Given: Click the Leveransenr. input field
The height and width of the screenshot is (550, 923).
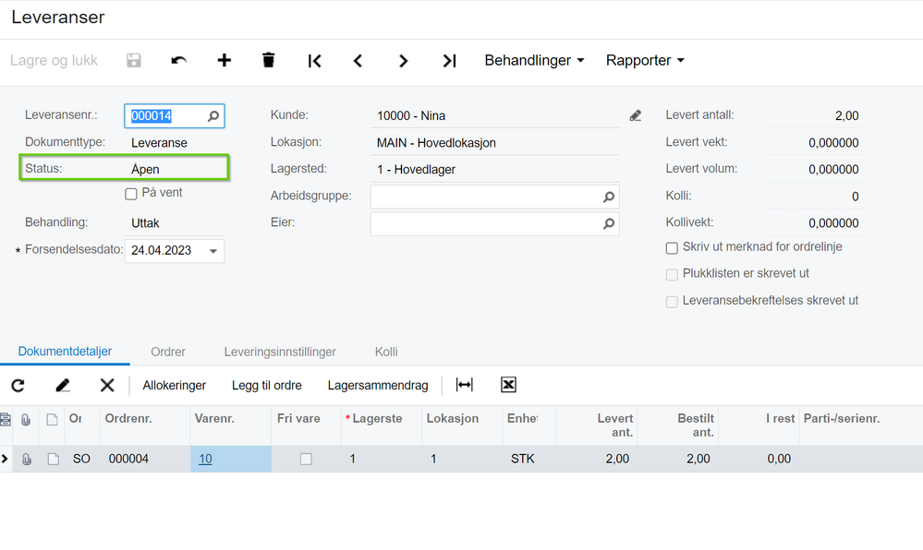Looking at the screenshot, I should [x=175, y=116].
